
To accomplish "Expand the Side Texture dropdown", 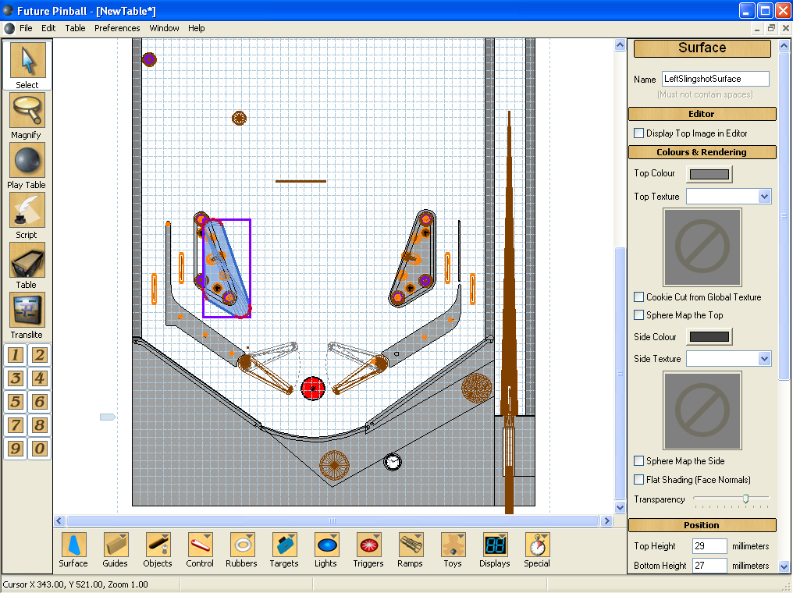I will (x=764, y=358).
